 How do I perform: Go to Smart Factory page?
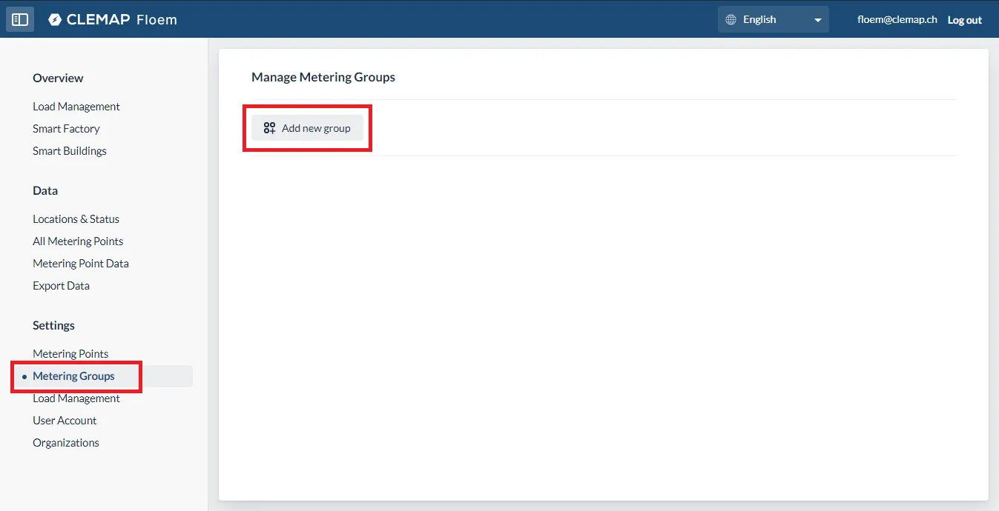click(x=66, y=129)
